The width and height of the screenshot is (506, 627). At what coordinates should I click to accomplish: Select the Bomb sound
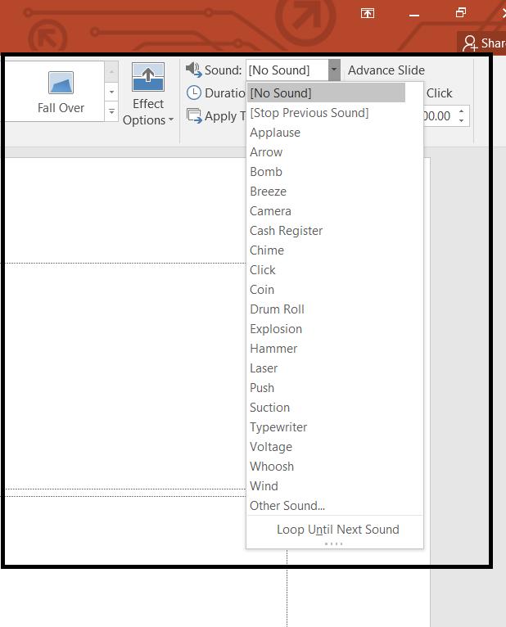334,172
